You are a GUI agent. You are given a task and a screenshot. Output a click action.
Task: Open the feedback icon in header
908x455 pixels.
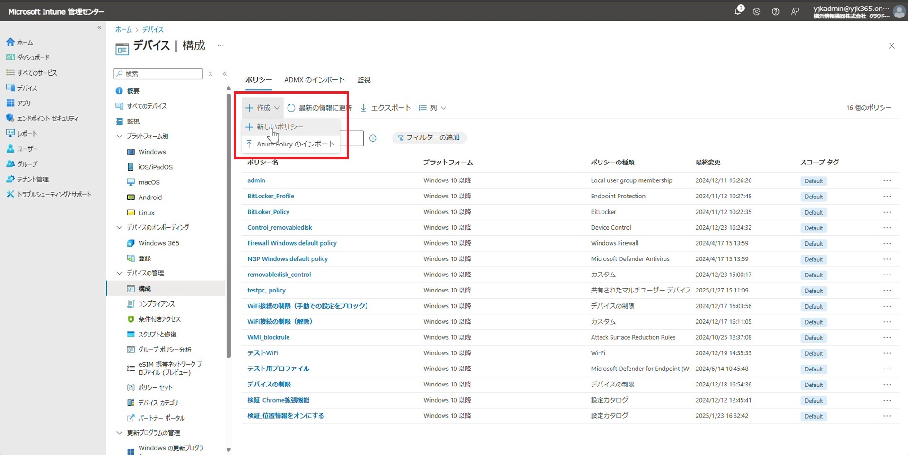[x=794, y=11]
